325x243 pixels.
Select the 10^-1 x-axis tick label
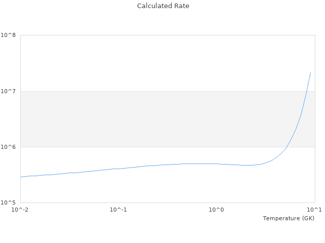coord(118,210)
